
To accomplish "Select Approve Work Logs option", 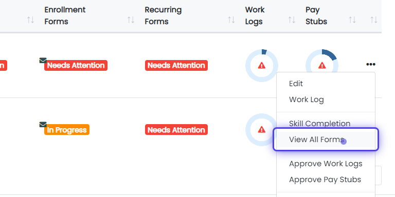I will [326, 164].
